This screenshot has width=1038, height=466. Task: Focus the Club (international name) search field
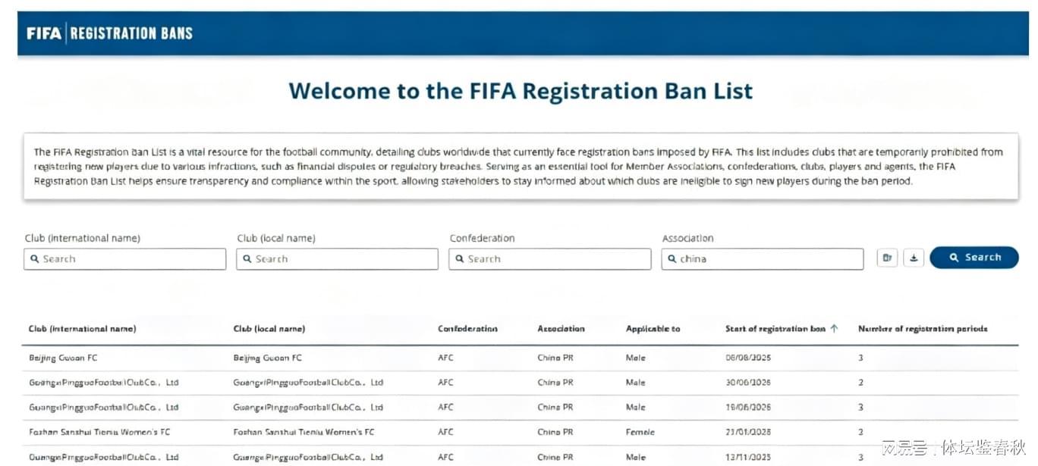[125, 259]
